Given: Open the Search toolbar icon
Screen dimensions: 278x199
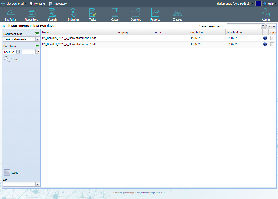Looking at the screenshot, I should (53, 13).
